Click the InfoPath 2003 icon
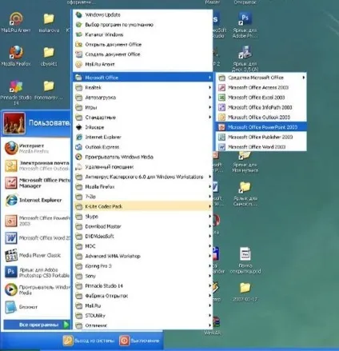 [x=221, y=107]
